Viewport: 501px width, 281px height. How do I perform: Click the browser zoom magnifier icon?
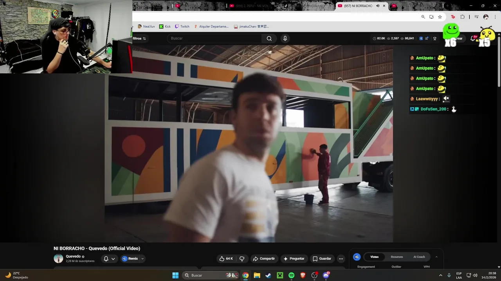tap(423, 17)
